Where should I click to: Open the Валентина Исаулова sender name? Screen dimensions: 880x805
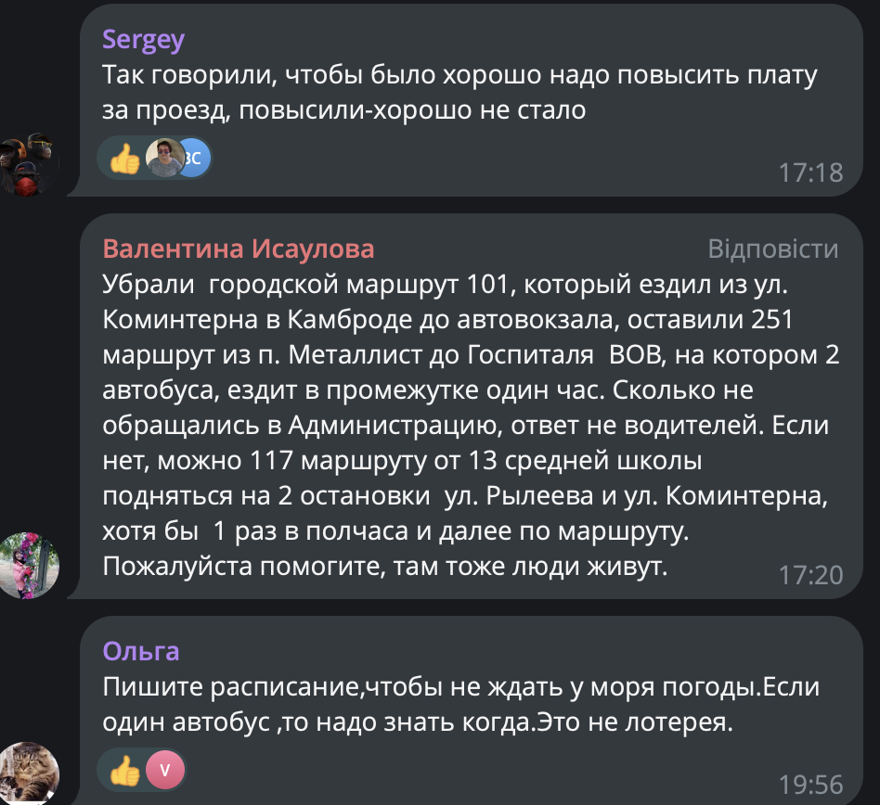[239, 249]
